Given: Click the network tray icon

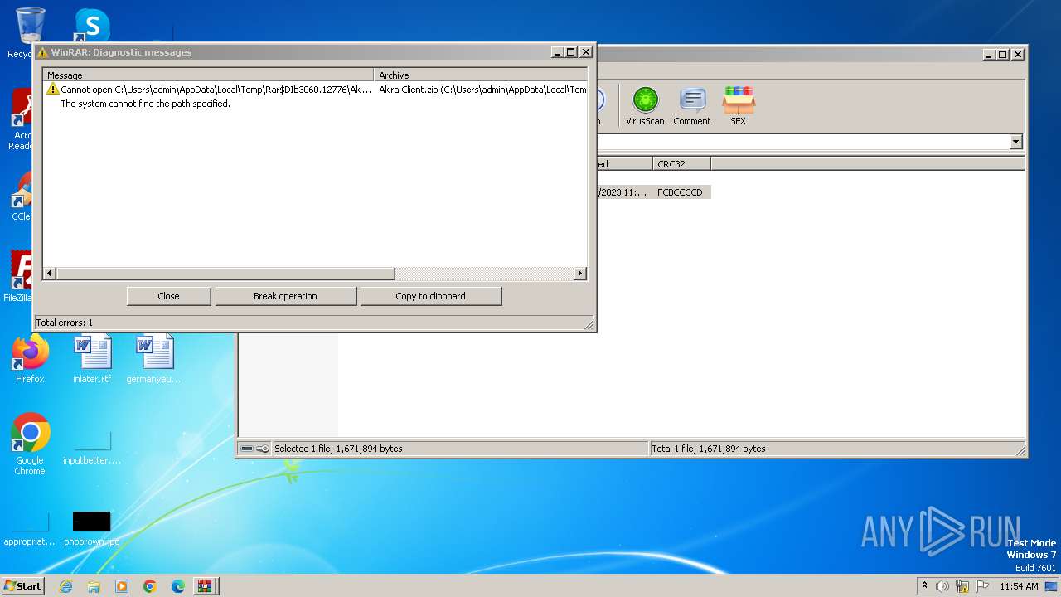Looking at the screenshot, I should [x=962, y=586].
